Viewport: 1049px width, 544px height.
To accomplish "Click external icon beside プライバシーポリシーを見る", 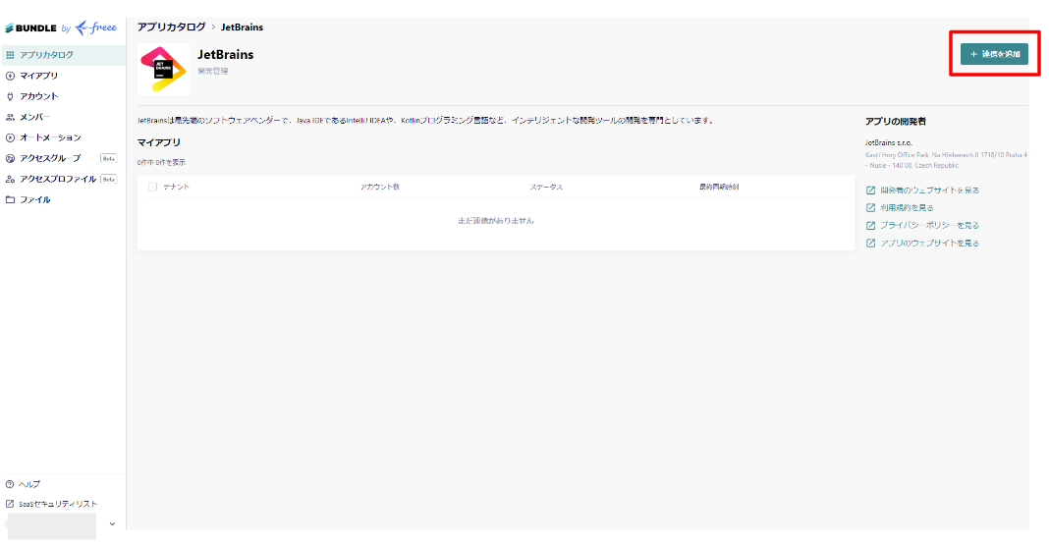I will click(x=870, y=226).
